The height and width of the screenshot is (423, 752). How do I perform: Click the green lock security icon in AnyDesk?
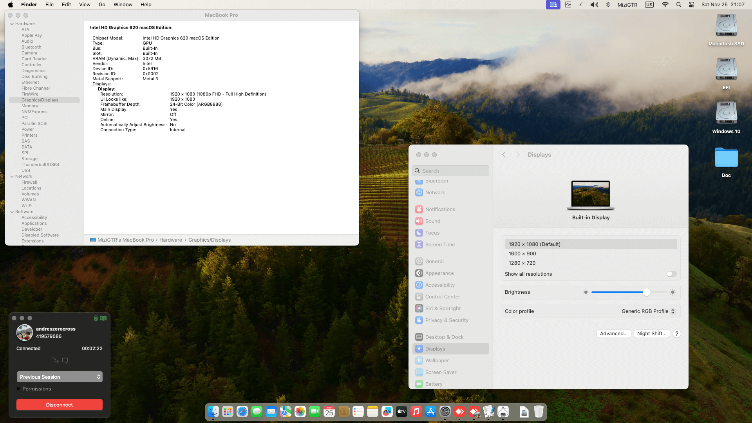(x=96, y=318)
